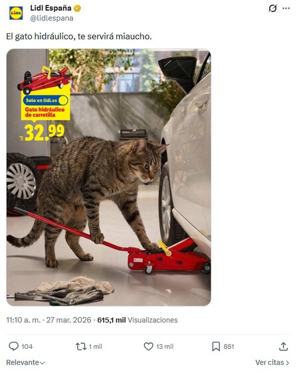This screenshot has height=373, width=299.
Task: Share the post via upload arrow icon
Action: 283,346
